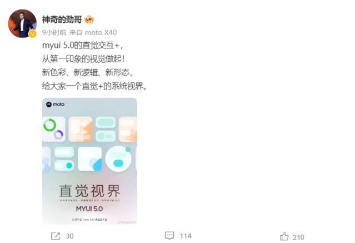
Task: Click the moto logo in the poster
Action: (55, 105)
